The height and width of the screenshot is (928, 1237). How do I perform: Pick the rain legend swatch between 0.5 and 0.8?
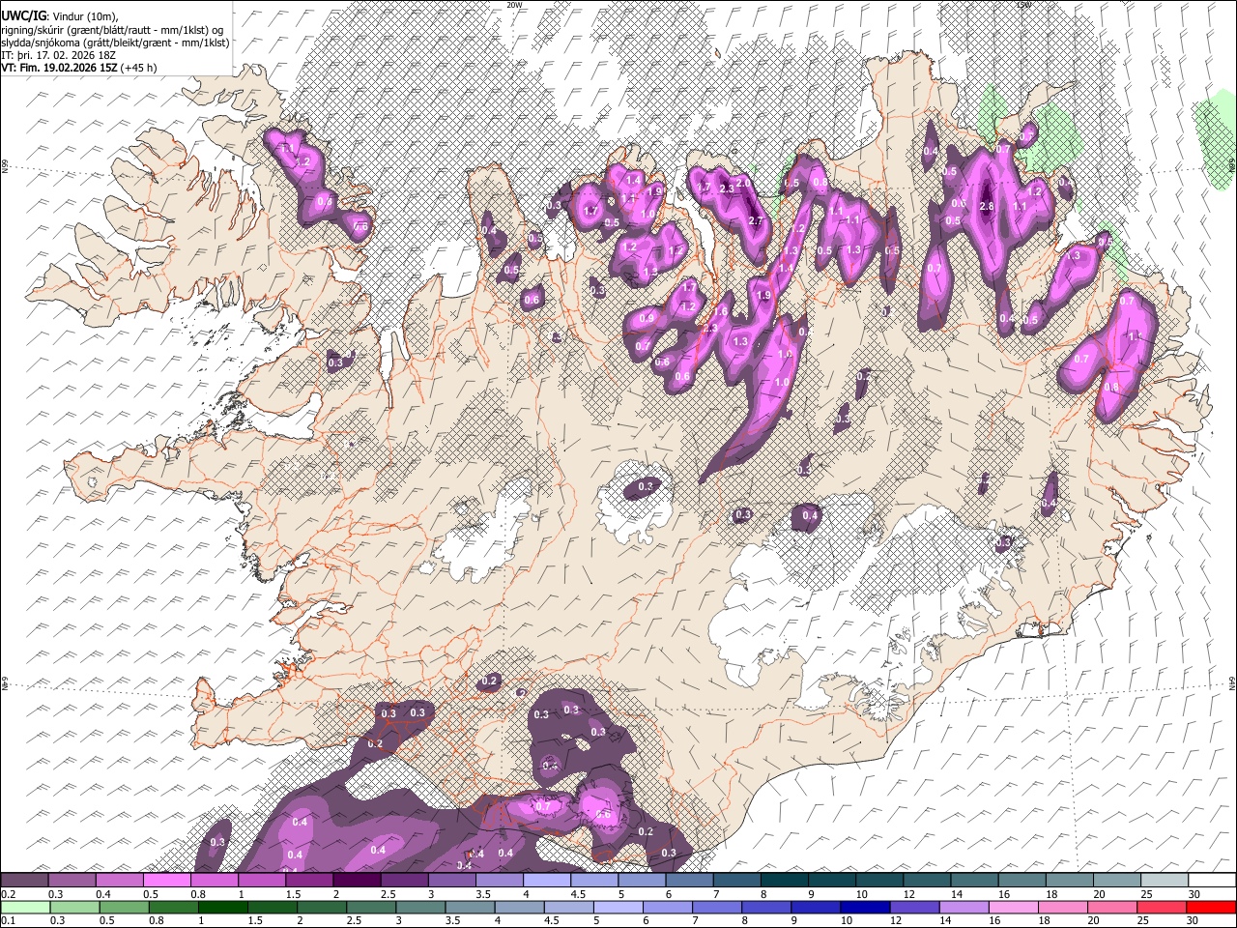124,907
